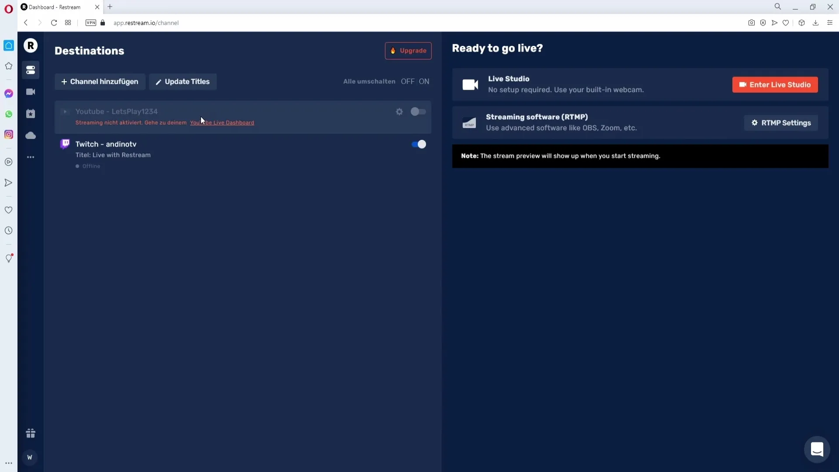Click the Youtube play logo icon
Image resolution: width=839 pixels, height=472 pixels.
[65, 112]
